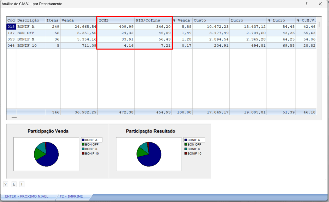The image size is (329, 202).
Task: Click the Participação Resultado pie chart
Action: click(x=149, y=154)
